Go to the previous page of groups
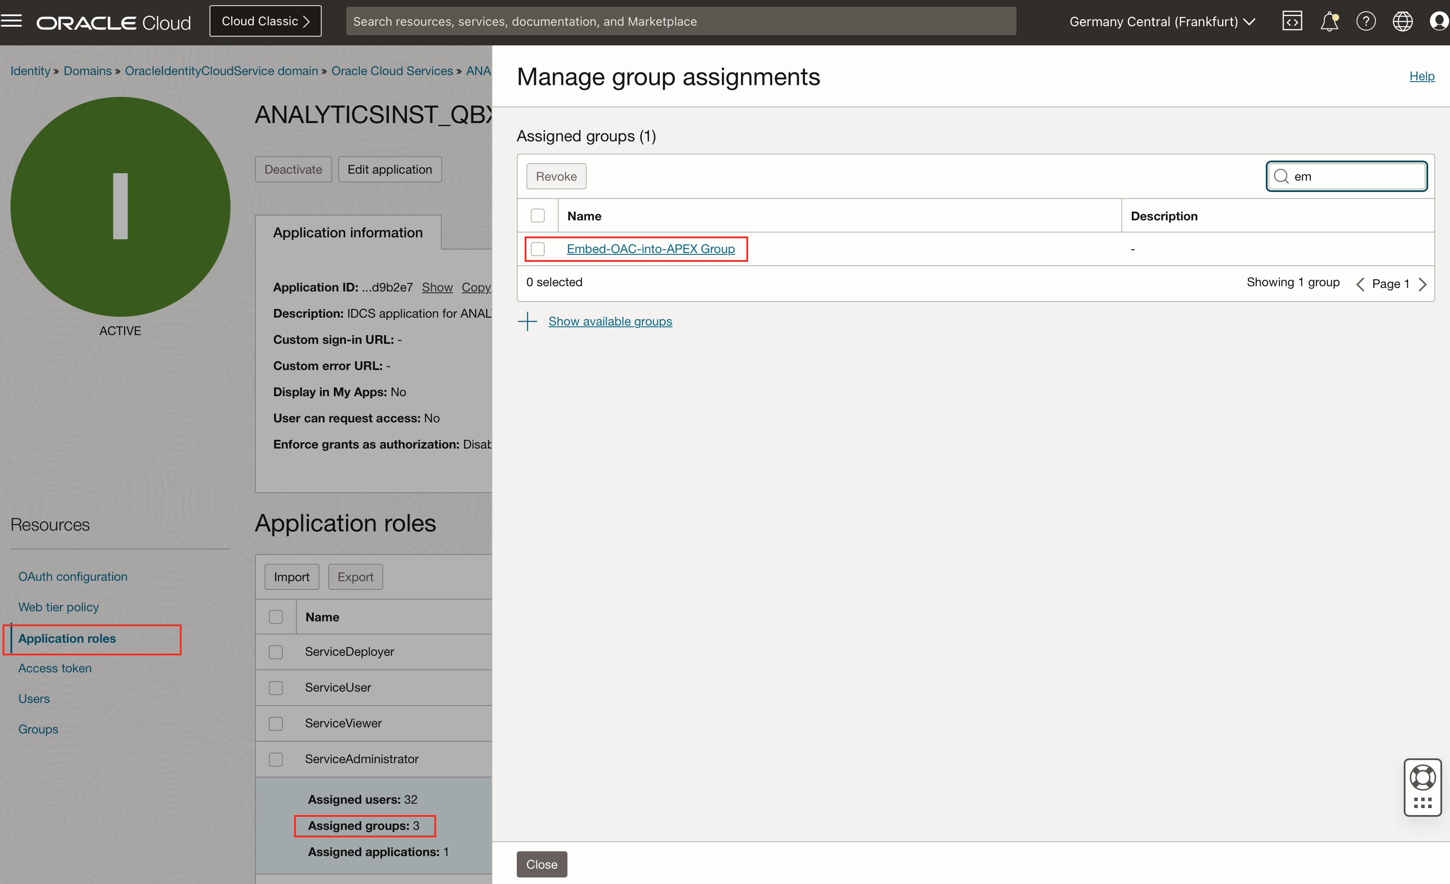 pos(1359,284)
